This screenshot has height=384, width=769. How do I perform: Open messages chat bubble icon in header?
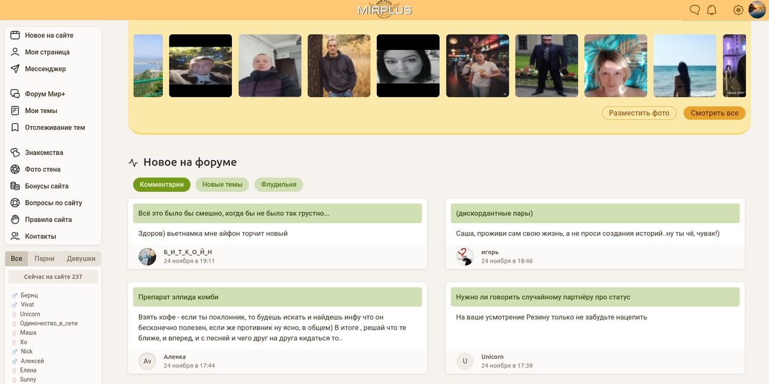pos(695,10)
